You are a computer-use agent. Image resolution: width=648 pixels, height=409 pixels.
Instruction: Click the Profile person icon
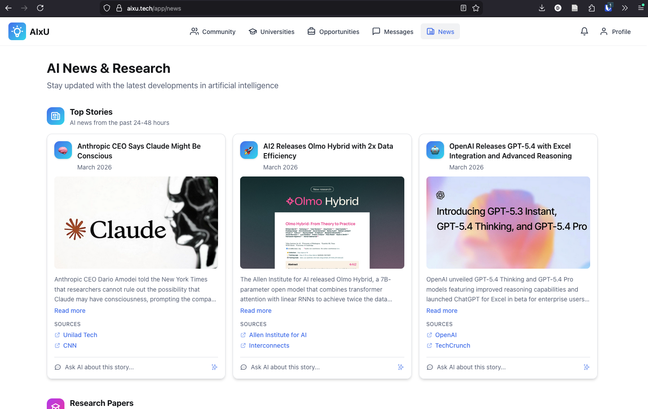click(x=603, y=31)
